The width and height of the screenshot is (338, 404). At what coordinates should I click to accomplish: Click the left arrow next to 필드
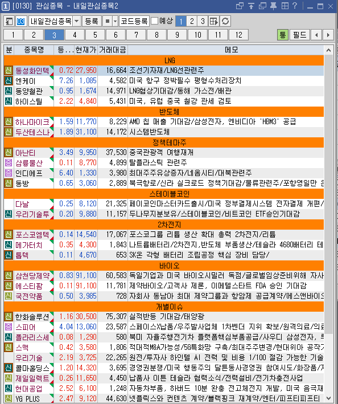pyautogui.click(x=316, y=35)
